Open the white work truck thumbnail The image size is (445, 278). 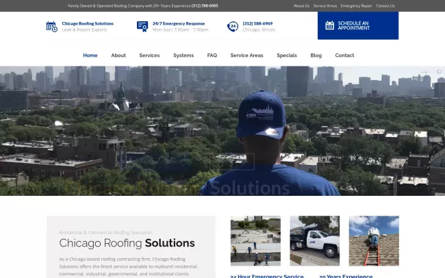(x=314, y=241)
